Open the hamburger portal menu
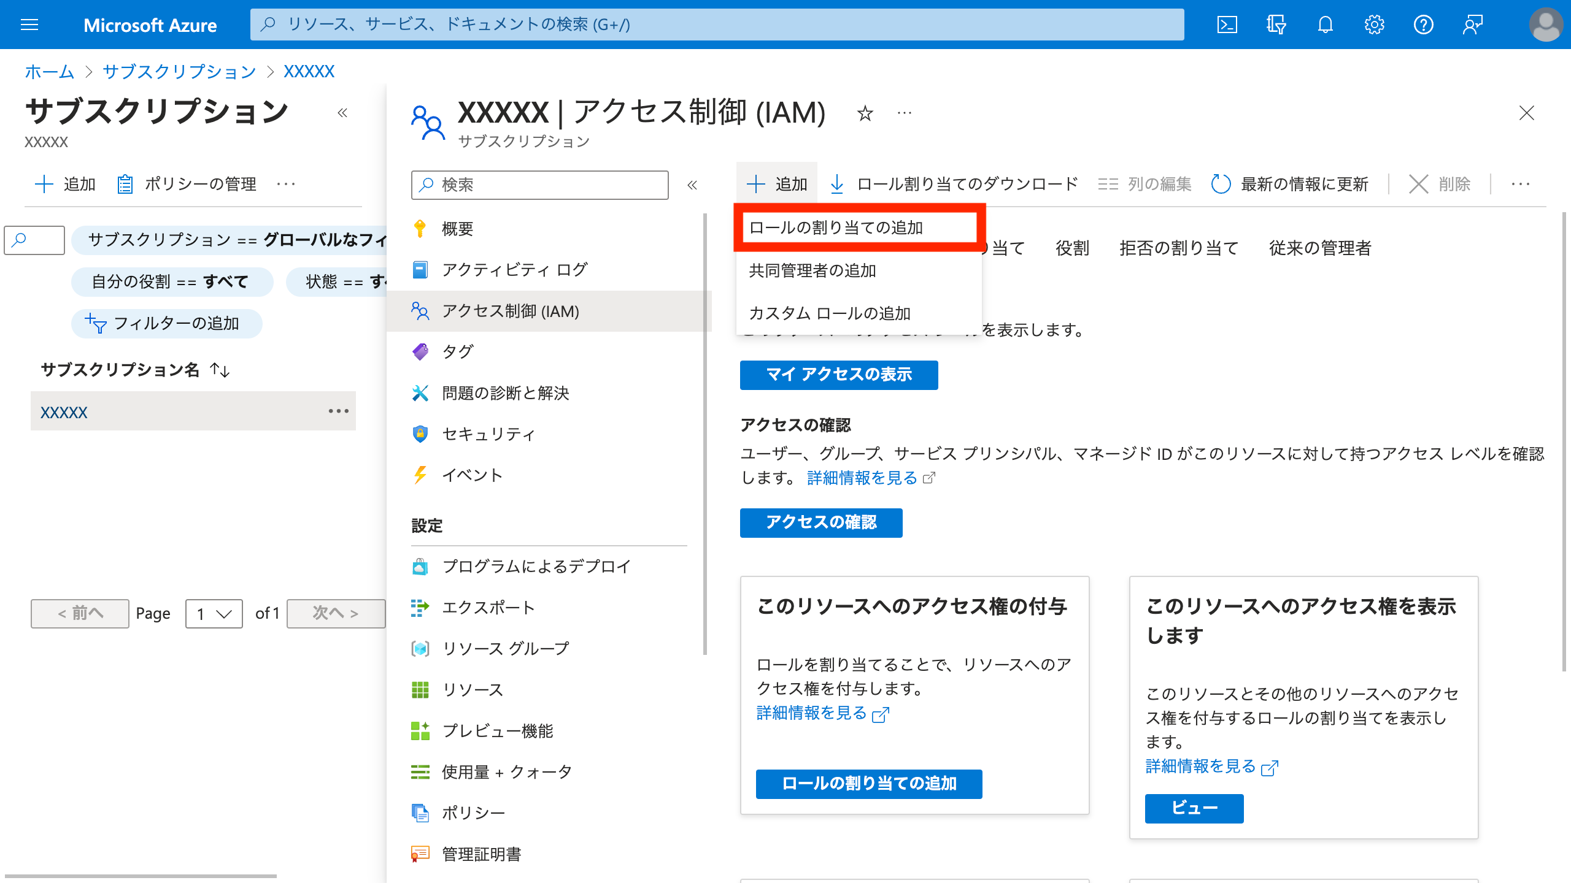1571x883 pixels. pyautogui.click(x=29, y=25)
